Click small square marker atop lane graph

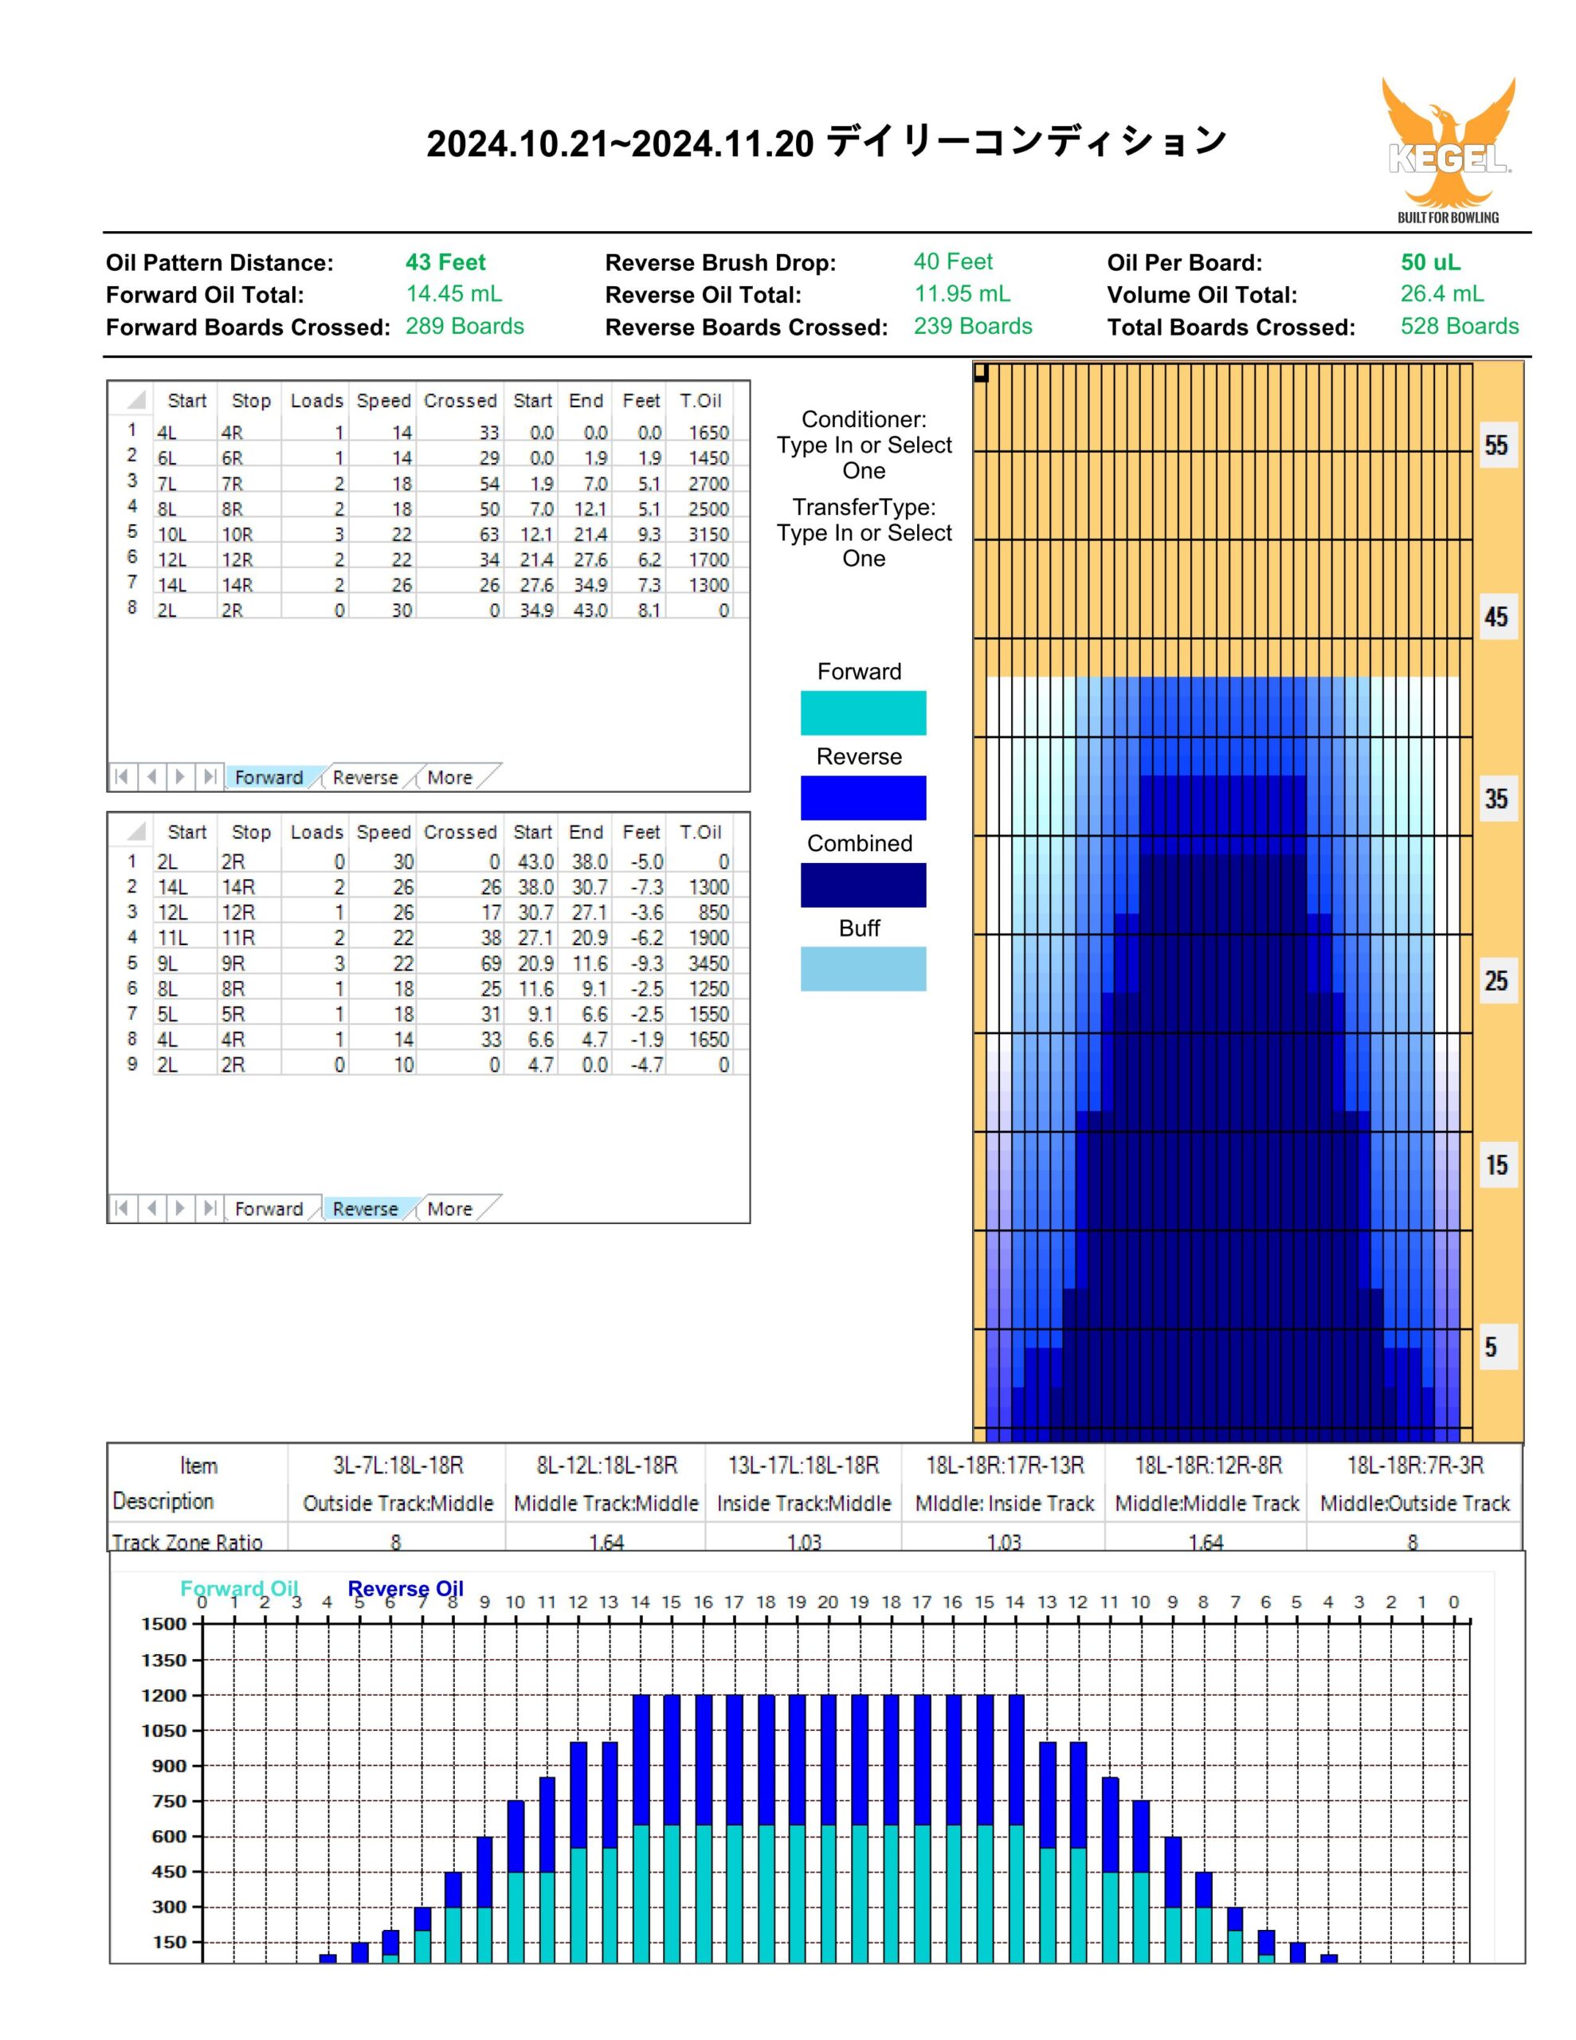(x=981, y=372)
